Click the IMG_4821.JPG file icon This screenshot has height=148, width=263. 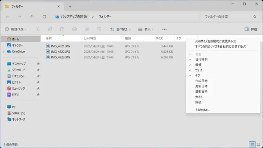pos(48,46)
